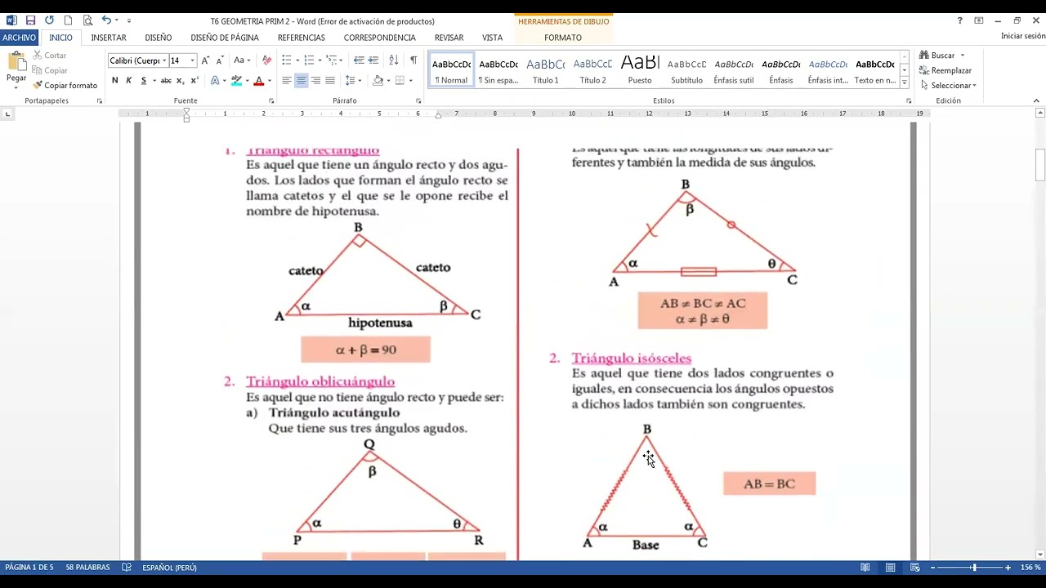
Task: Increase font size with the large A icon
Action: [205, 60]
